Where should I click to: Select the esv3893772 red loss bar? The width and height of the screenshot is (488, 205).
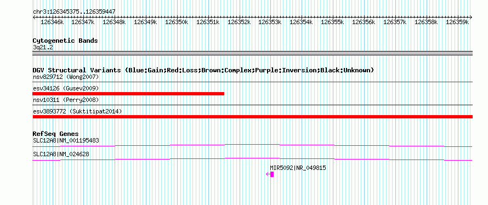click(252, 117)
